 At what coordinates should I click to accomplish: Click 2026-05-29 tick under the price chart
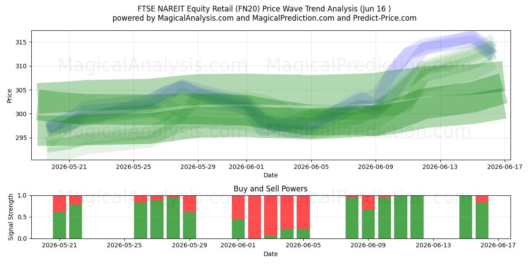pos(198,167)
